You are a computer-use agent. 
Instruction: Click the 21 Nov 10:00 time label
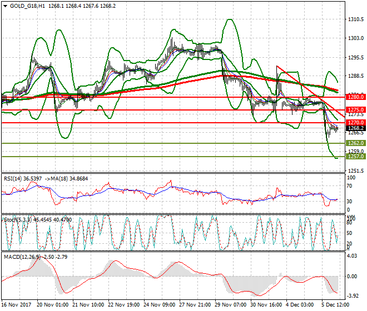(x=88, y=305)
